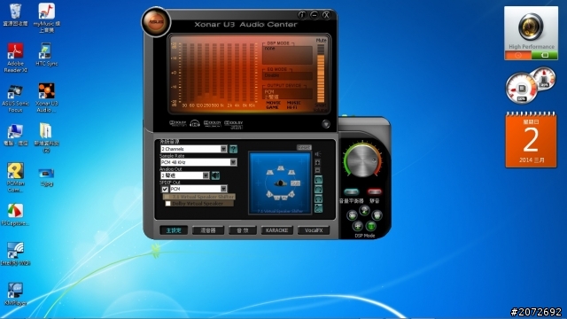Click the left DSP Mode round button
Image resolution: width=567 pixels, height=319 pixels.
point(352,215)
